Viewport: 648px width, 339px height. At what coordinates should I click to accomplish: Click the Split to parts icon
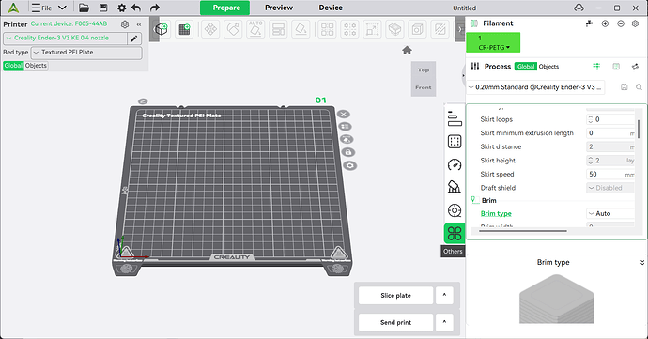(349, 29)
